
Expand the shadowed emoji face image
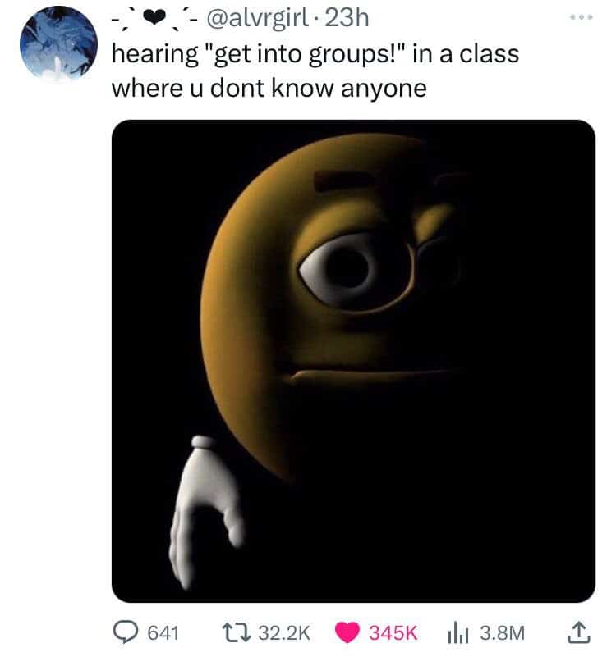(x=353, y=361)
